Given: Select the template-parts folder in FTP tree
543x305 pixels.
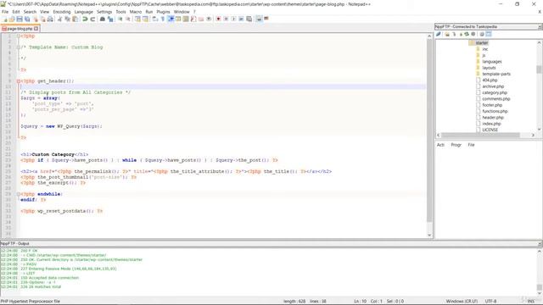Looking at the screenshot, I should coord(496,74).
